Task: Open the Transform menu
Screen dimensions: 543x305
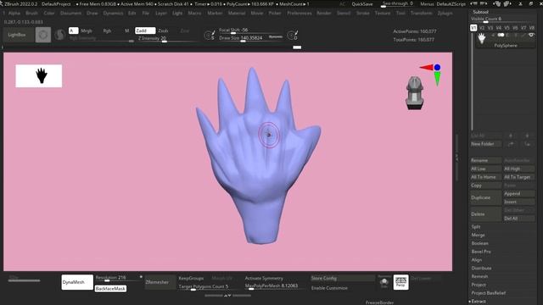Action: click(422, 14)
